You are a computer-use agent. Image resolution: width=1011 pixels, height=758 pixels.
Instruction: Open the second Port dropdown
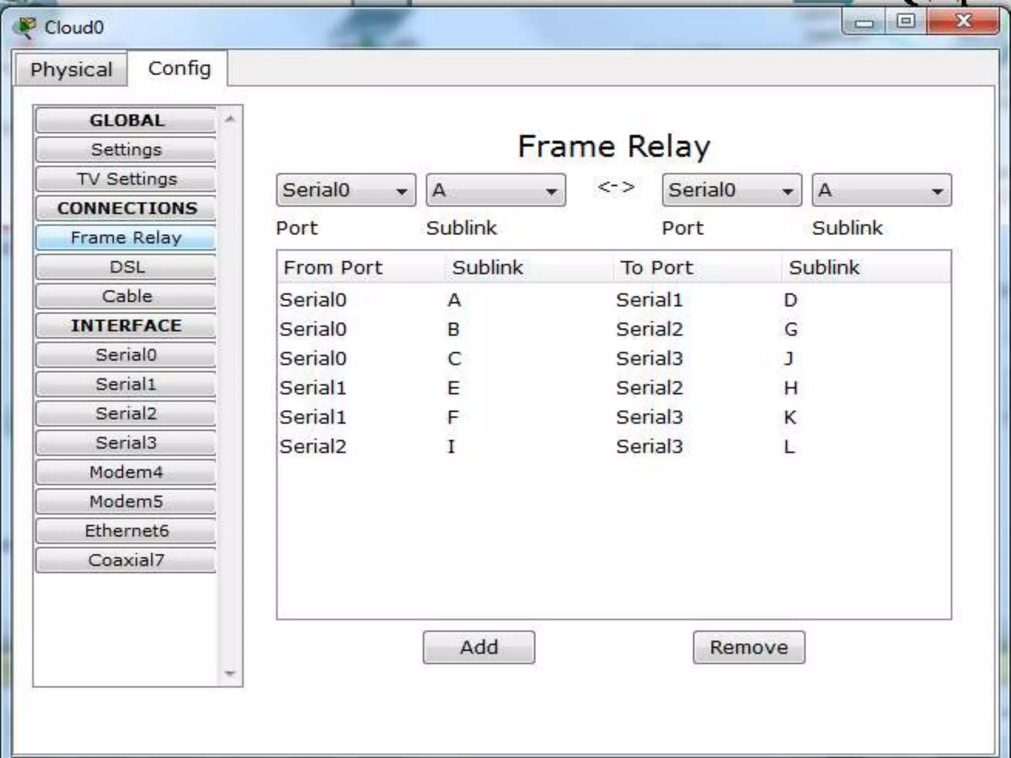click(731, 190)
